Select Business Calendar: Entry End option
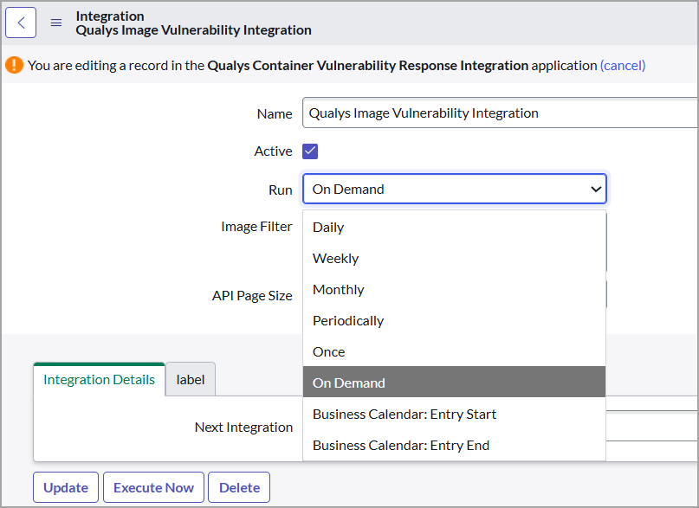This screenshot has height=508, width=699. 401,445
